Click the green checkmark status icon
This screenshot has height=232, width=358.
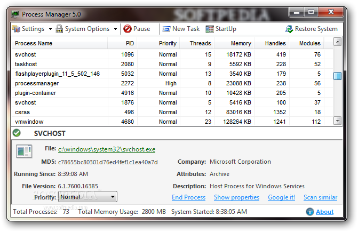point(17,133)
